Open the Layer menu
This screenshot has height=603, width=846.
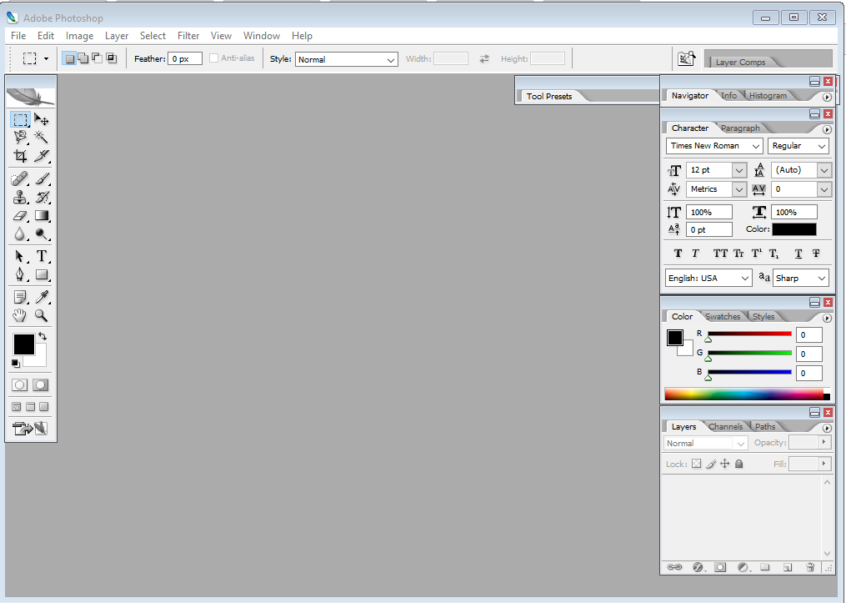point(117,36)
